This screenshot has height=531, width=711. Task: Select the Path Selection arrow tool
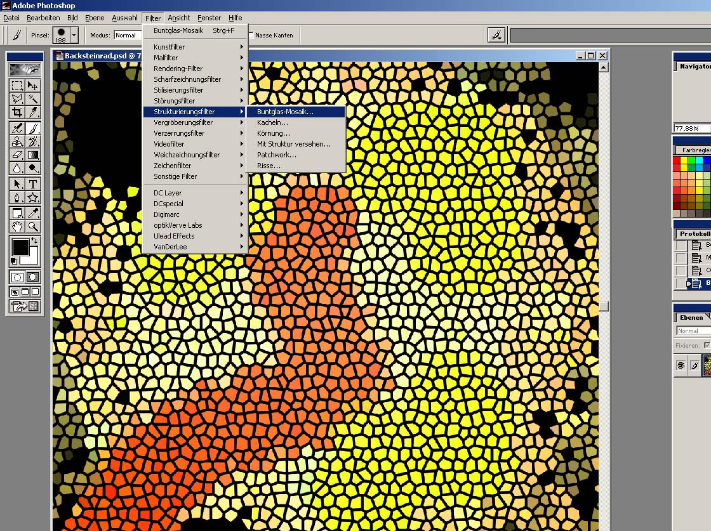point(17,184)
